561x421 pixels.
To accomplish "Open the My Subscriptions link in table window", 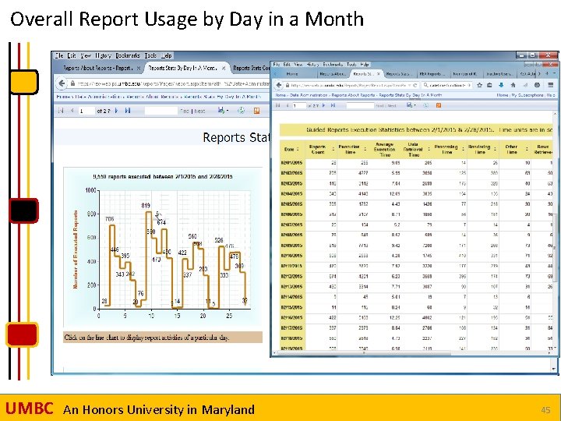I will (x=527, y=95).
